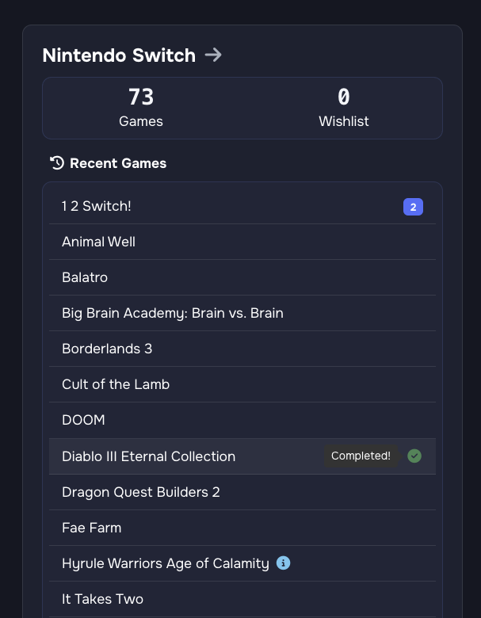Select Fae Farm from recent games
This screenshot has width=481, height=618.
coord(91,528)
